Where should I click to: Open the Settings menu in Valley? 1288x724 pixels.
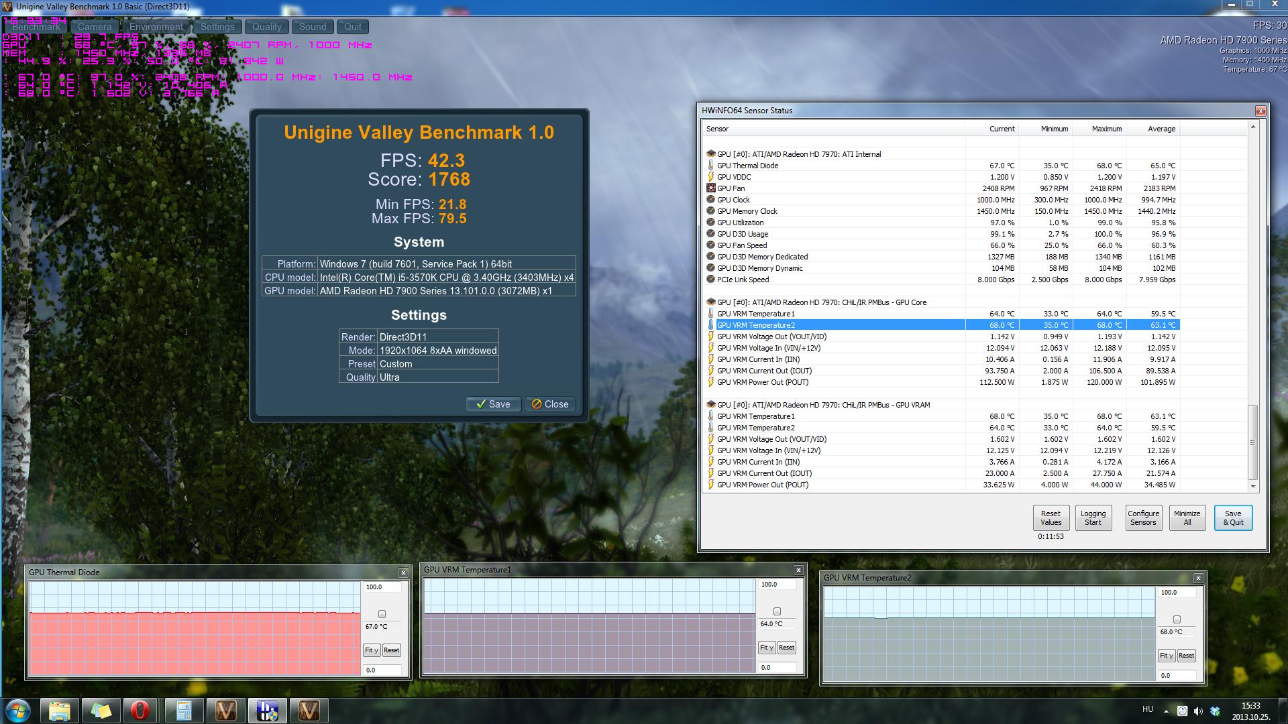tap(217, 27)
